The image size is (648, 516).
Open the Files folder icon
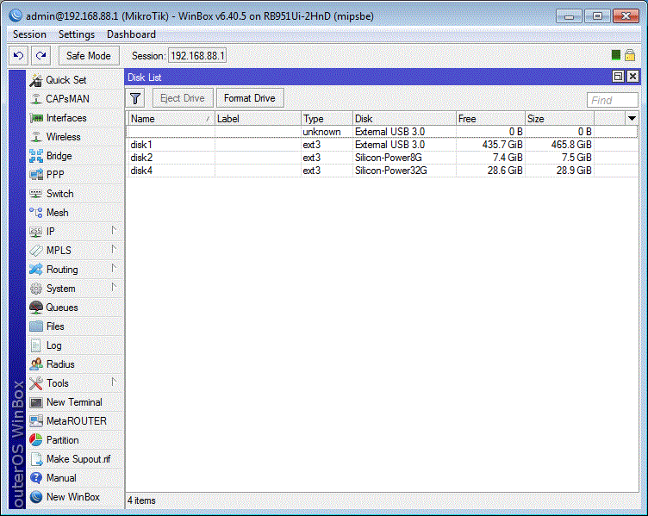(36, 326)
